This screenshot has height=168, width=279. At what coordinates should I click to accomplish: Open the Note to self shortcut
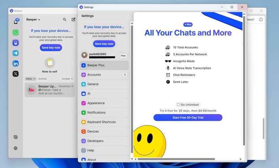50,65
